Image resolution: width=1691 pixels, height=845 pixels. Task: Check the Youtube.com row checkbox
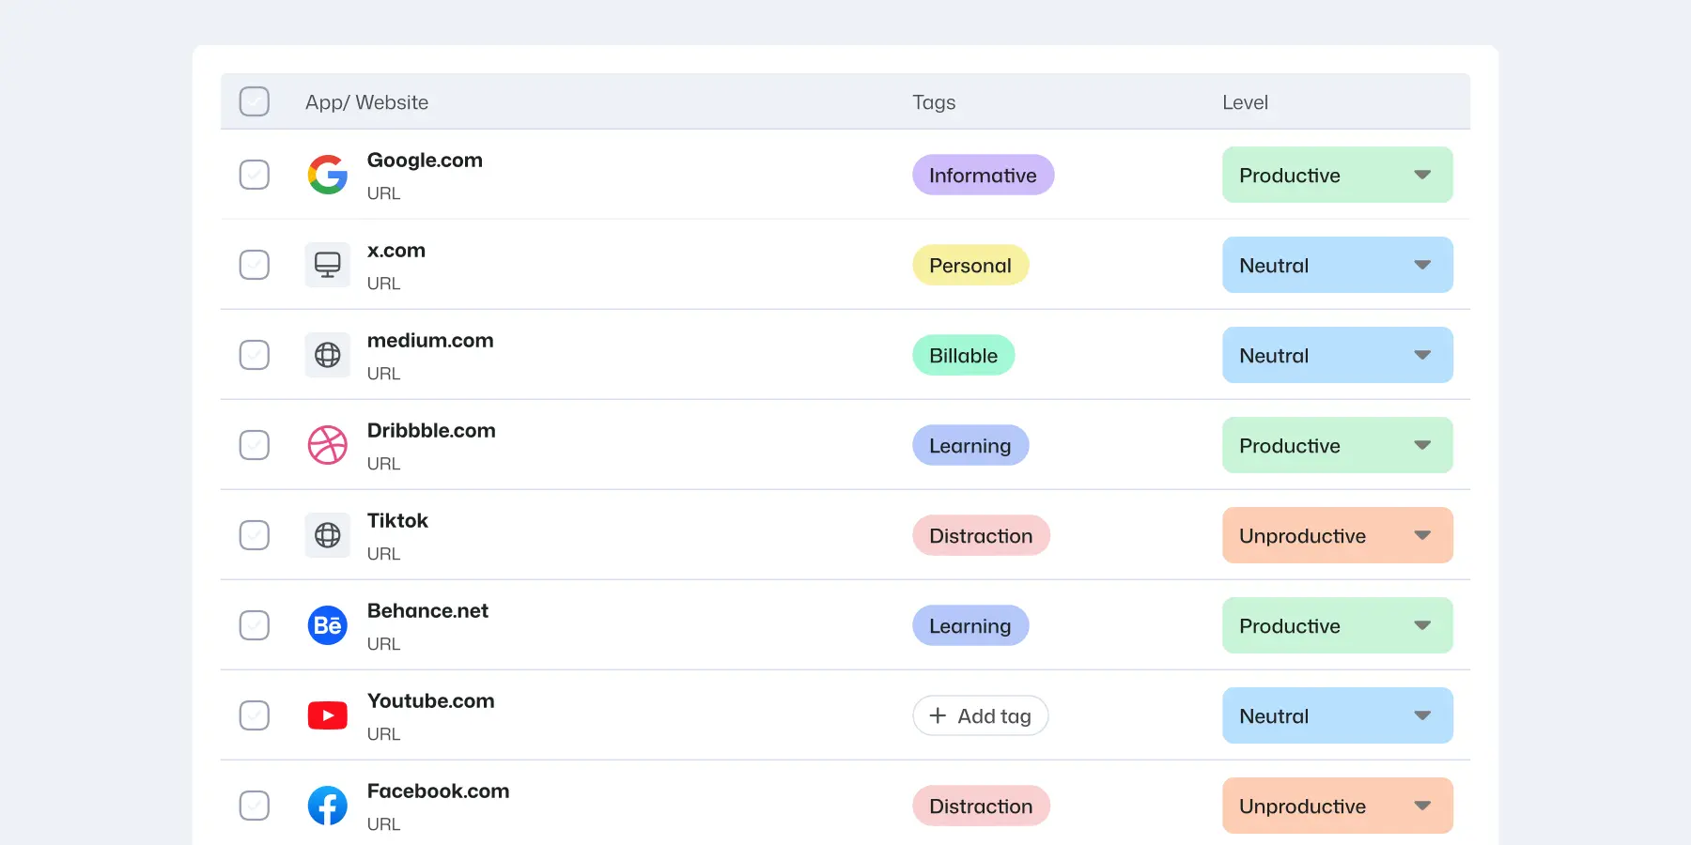(x=255, y=715)
